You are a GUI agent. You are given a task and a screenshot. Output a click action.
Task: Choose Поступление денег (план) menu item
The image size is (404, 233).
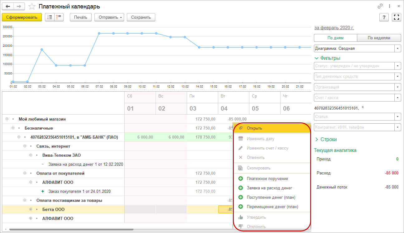(272, 197)
